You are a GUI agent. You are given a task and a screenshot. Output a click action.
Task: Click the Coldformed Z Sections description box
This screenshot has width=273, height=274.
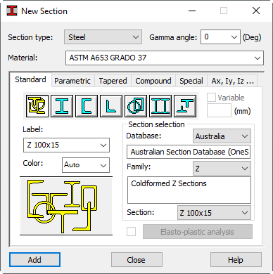coord(189,190)
